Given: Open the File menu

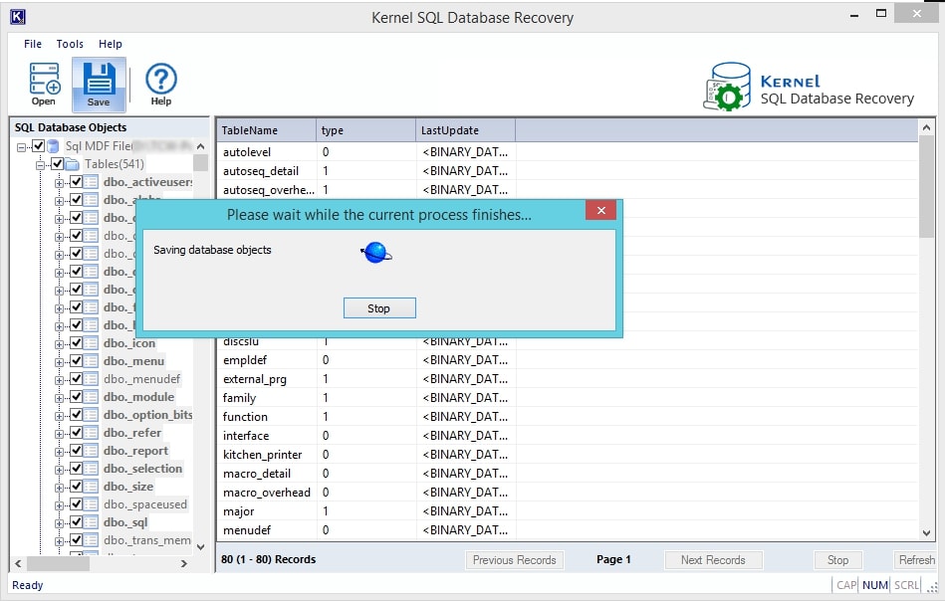Looking at the screenshot, I should point(33,44).
